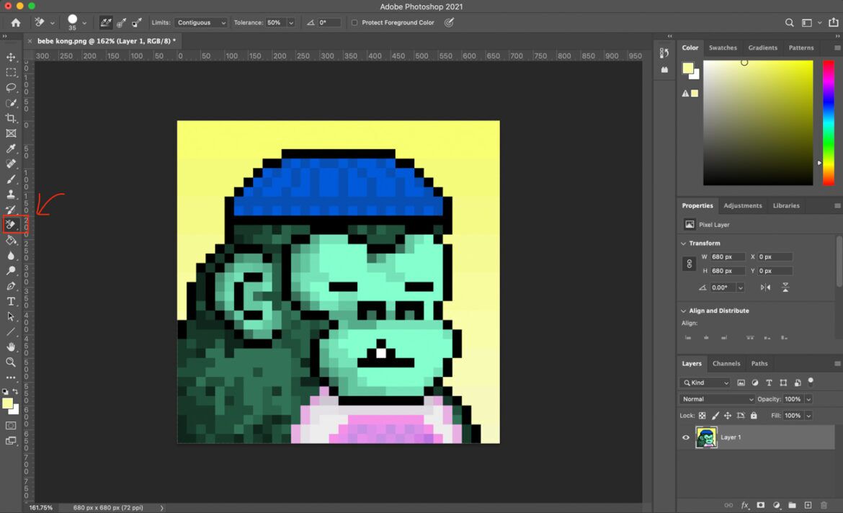
Task: Select the Zoom tool
Action: click(x=11, y=362)
